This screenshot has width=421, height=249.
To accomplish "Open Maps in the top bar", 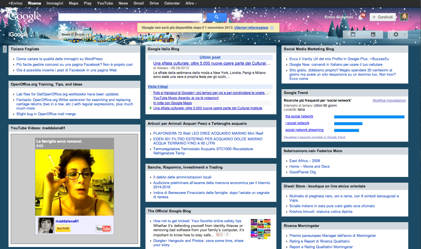I will click(x=73, y=3).
